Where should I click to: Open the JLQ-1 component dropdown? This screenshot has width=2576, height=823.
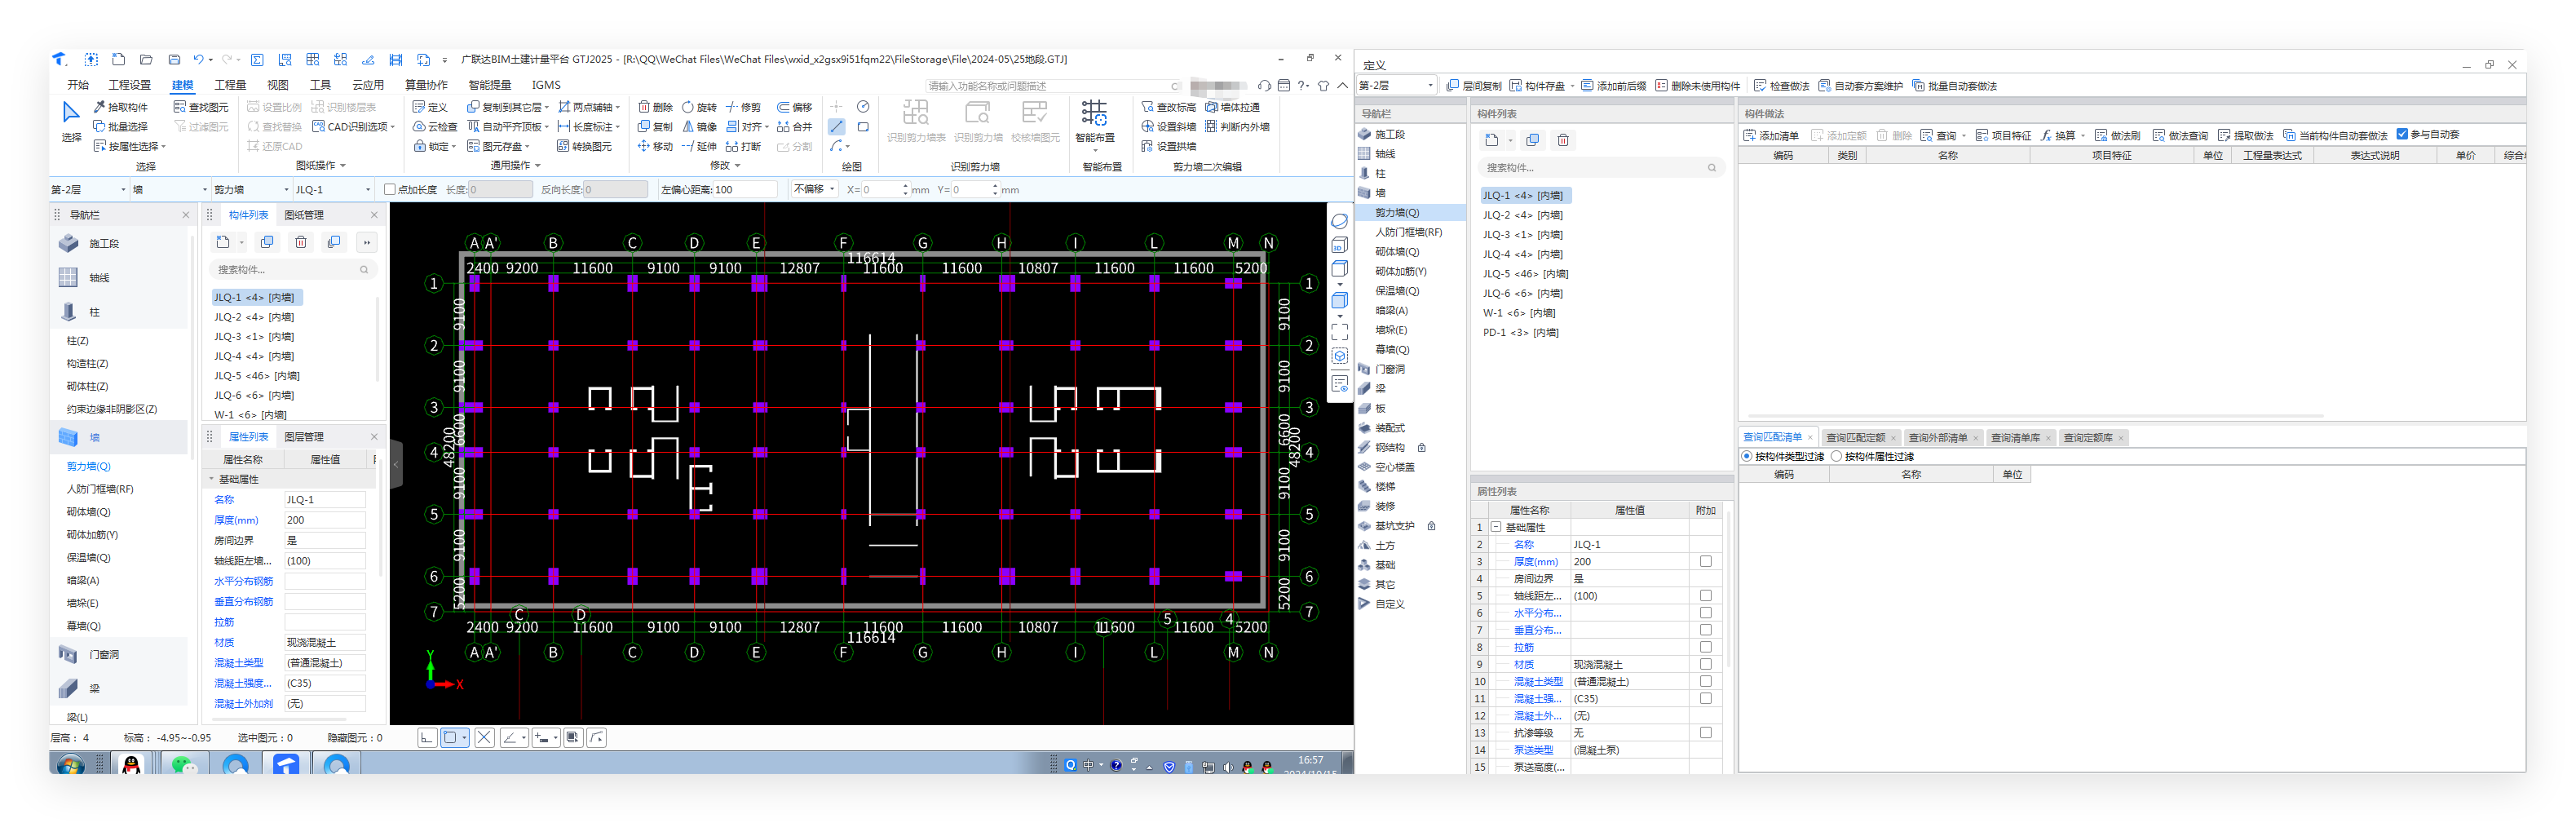333,189
